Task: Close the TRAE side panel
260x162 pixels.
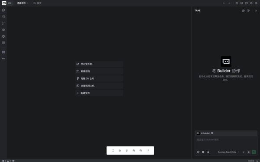Action: [x=256, y=10]
